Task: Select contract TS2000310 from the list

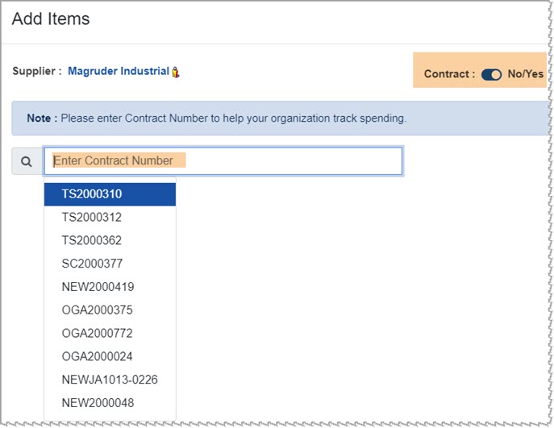Action: coord(110,194)
